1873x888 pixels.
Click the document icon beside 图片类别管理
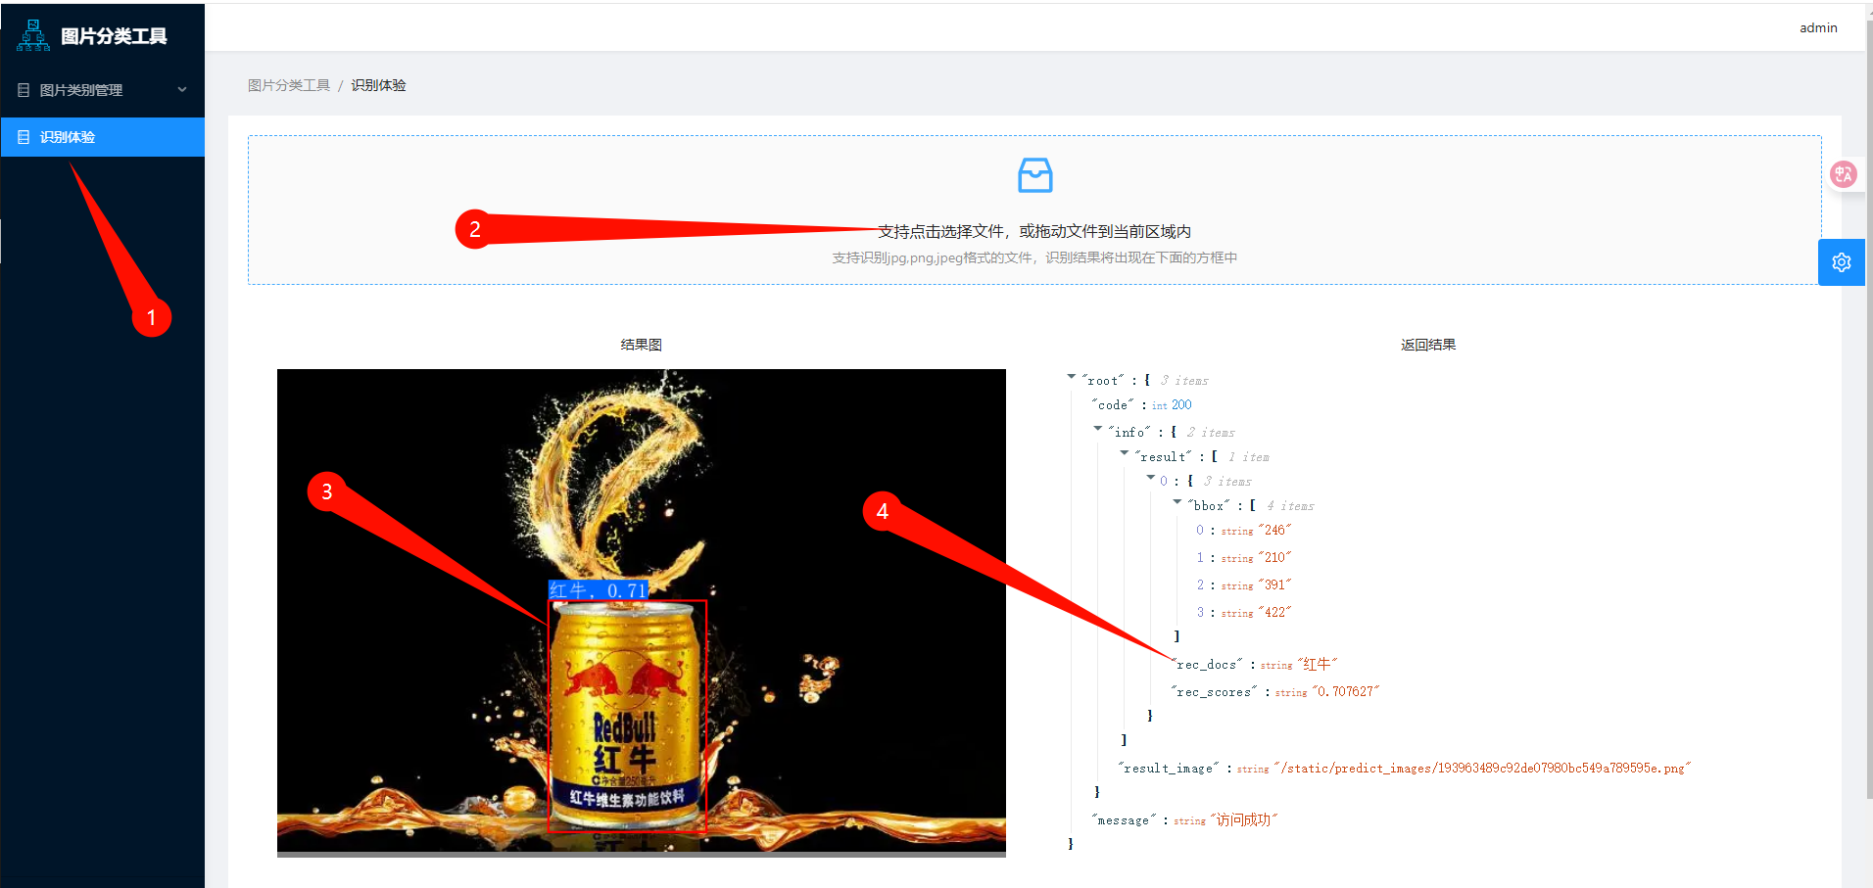point(24,90)
